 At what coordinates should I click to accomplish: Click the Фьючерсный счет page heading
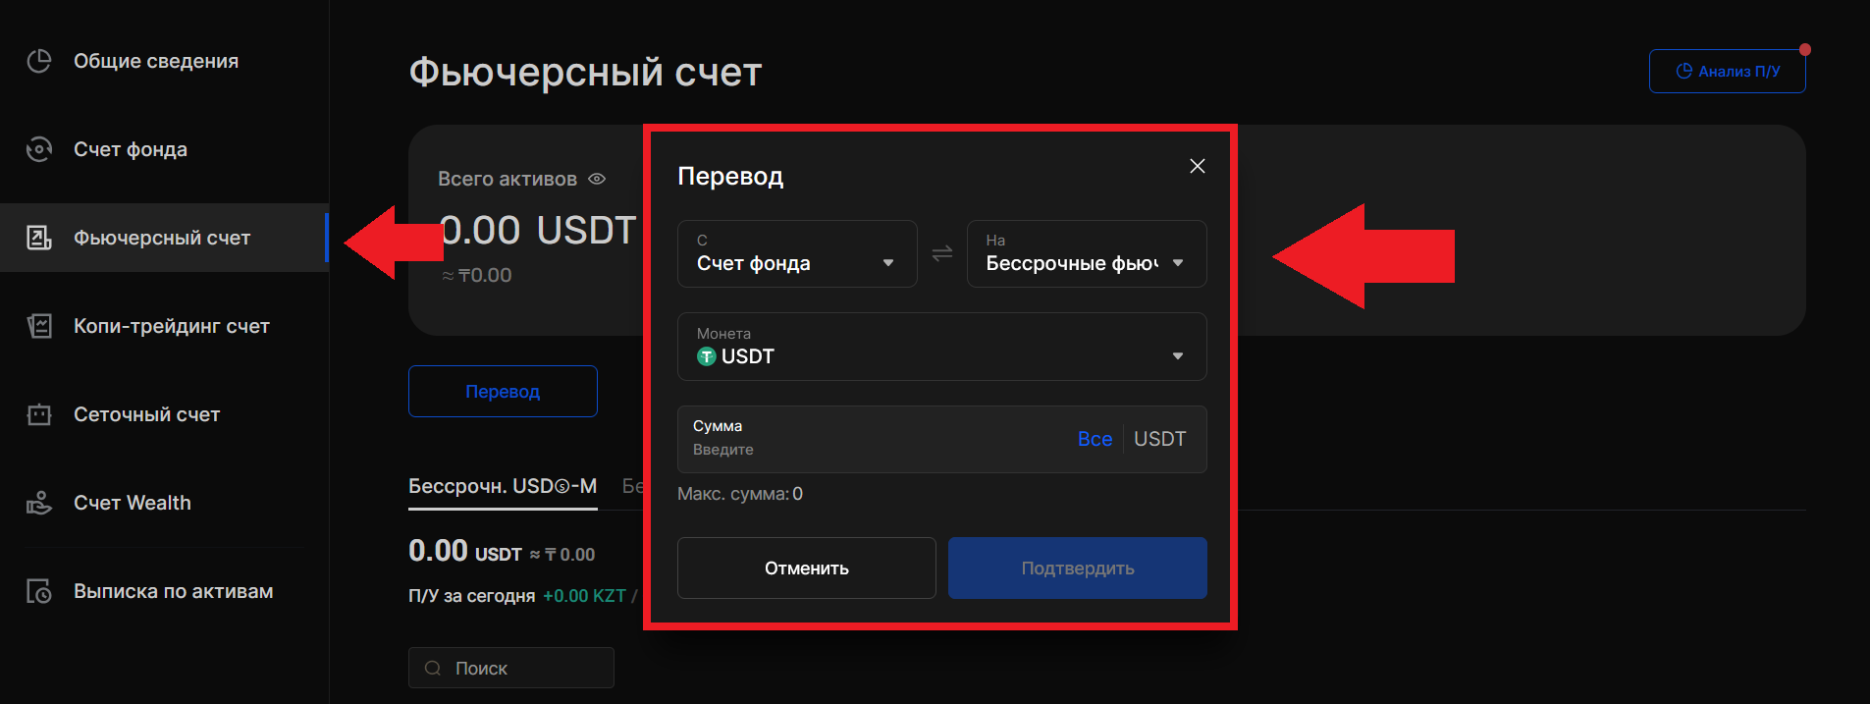coord(585,73)
